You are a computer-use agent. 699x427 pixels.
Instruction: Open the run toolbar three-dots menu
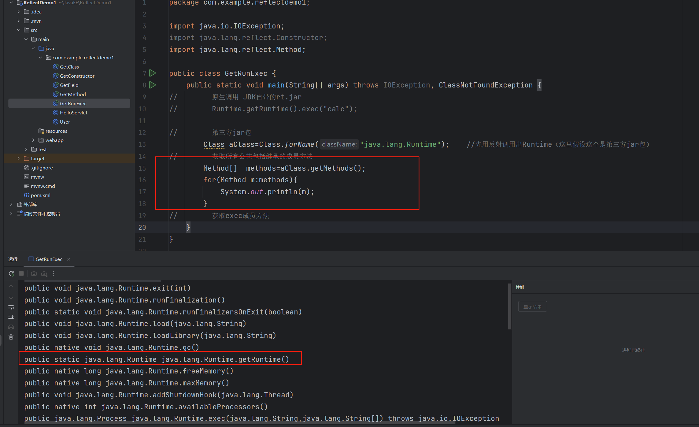pos(54,273)
